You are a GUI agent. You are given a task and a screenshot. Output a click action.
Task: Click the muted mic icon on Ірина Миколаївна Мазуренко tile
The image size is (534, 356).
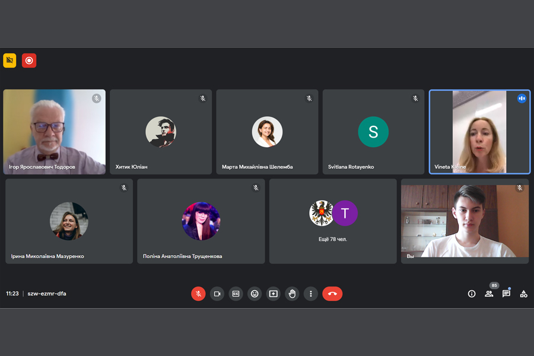click(124, 187)
